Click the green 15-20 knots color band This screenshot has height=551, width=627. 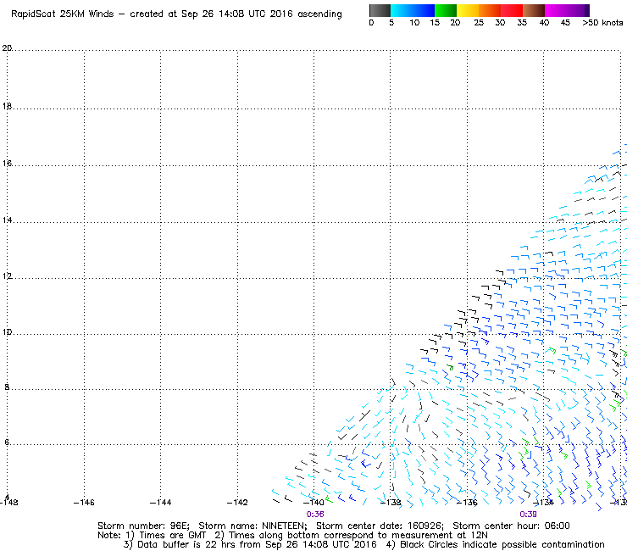coord(446,10)
